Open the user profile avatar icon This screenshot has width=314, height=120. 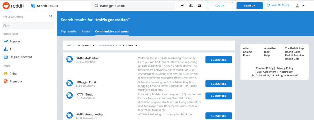297,6
